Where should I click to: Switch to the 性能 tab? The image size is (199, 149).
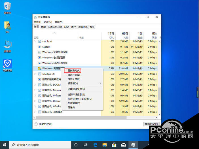pyautogui.click(x=43, y=27)
